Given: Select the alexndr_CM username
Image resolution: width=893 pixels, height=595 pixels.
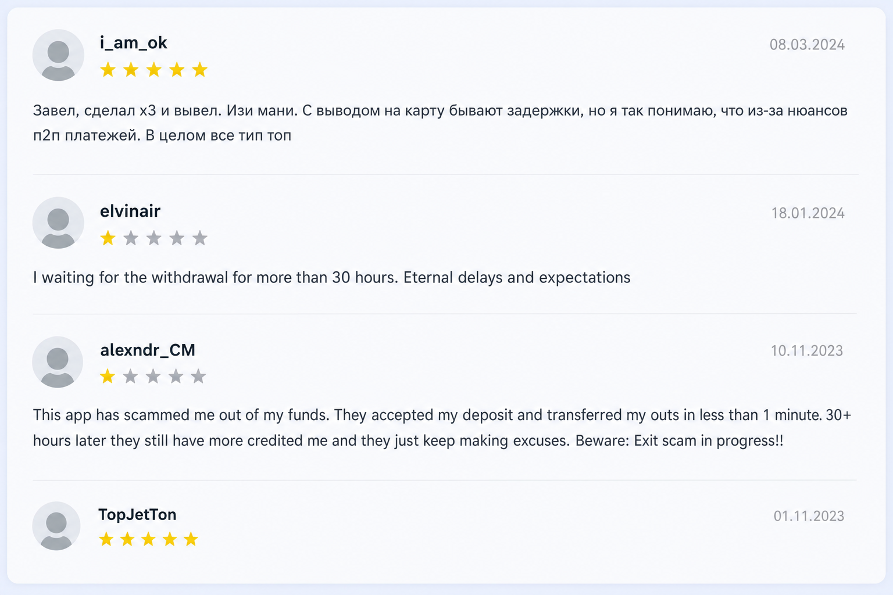Looking at the screenshot, I should click(148, 350).
